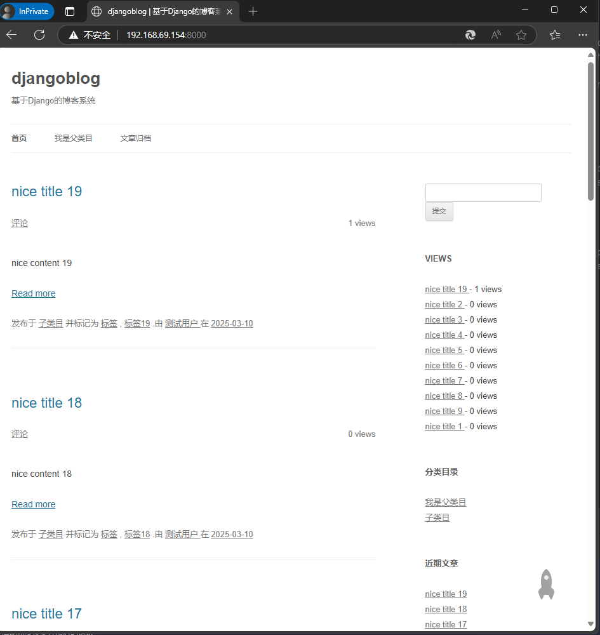The width and height of the screenshot is (600, 635).
Task: Open nice title 6 in VIEWS list
Action: click(444, 366)
